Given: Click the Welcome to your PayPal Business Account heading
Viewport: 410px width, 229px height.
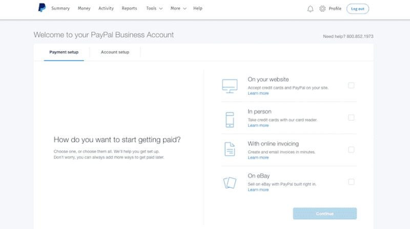Looking at the screenshot, I should 104,35.
